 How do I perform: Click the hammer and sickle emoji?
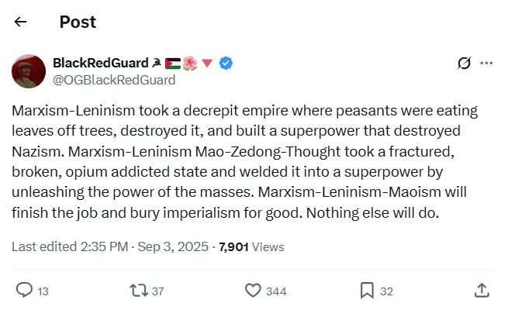coord(156,63)
